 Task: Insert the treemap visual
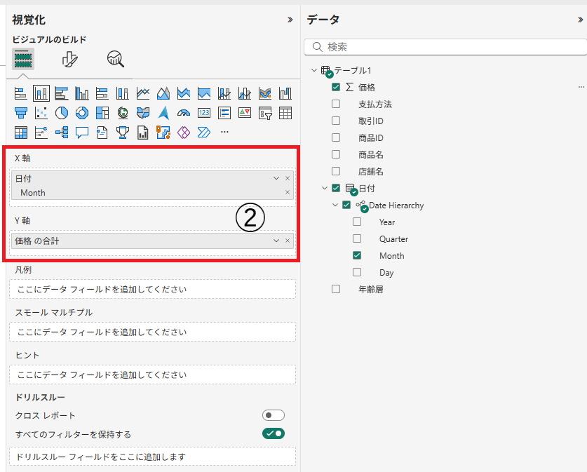pos(102,112)
